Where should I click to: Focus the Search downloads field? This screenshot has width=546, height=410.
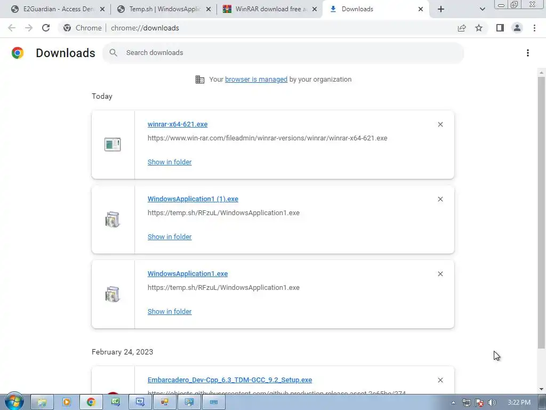click(283, 53)
